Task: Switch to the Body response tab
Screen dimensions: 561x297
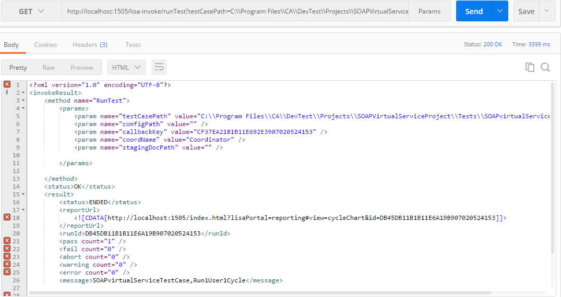Action: pyautogui.click(x=11, y=45)
